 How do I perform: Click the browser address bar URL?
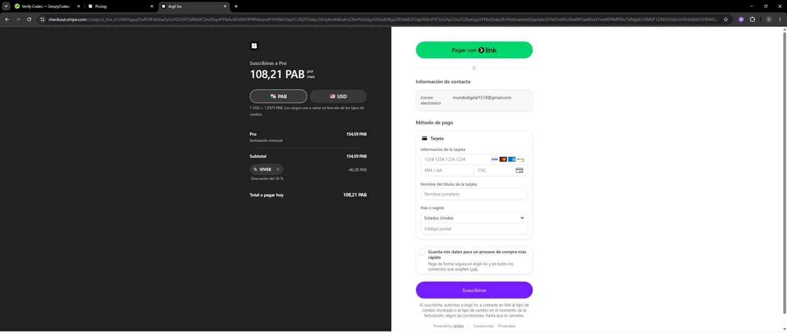[x=383, y=19]
